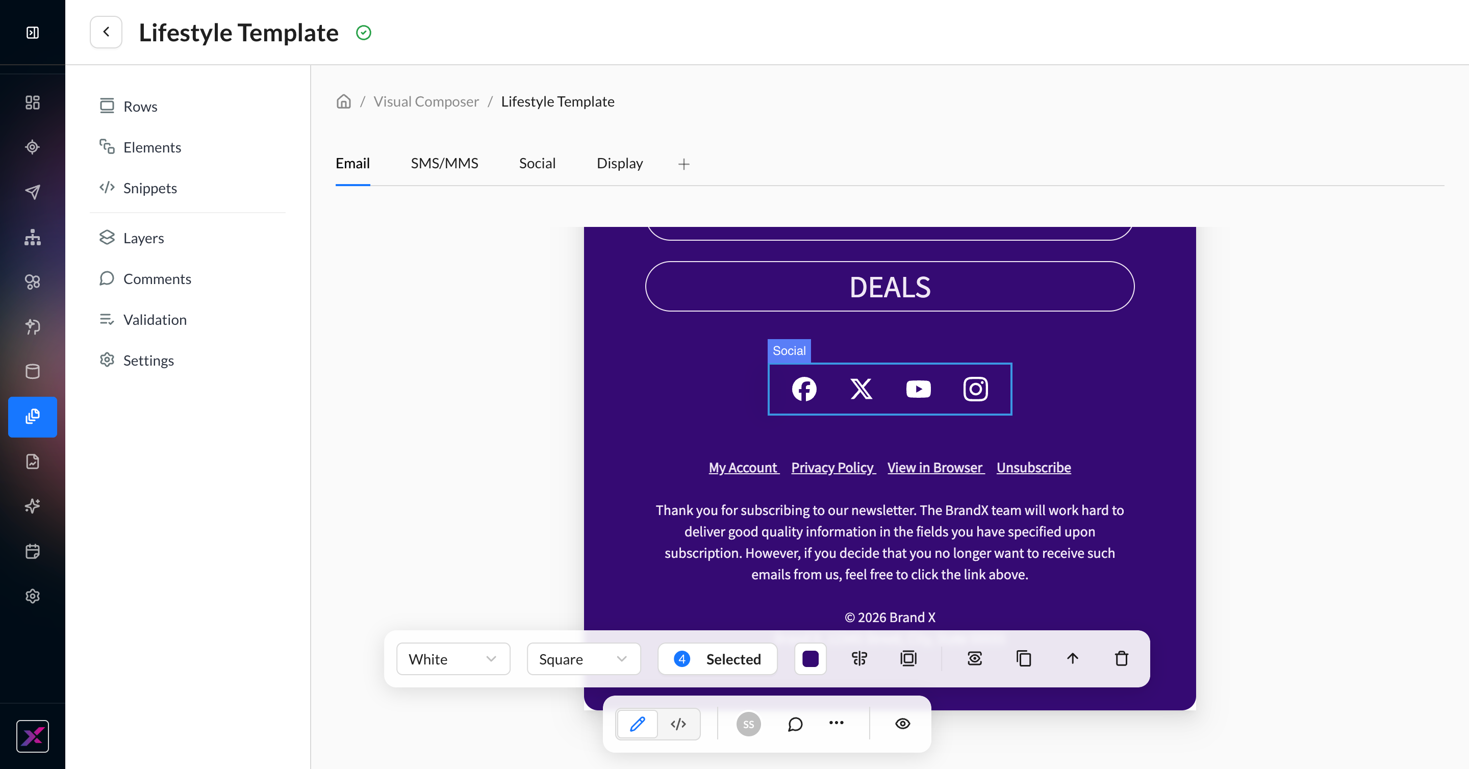Click the YouTube social icon
This screenshot has width=1469, height=769.
coord(918,390)
